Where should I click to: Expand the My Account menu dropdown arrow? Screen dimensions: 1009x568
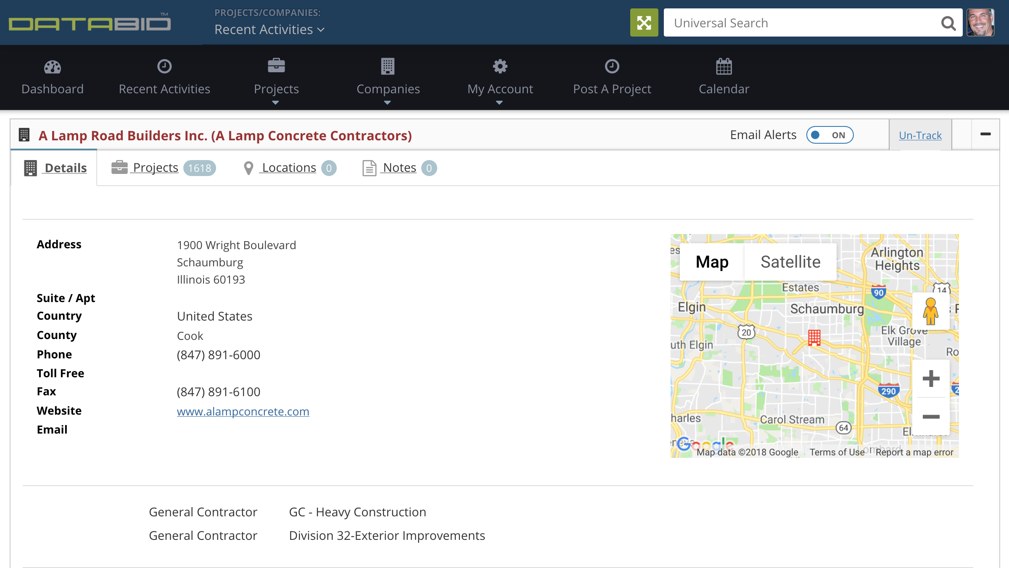[499, 103]
